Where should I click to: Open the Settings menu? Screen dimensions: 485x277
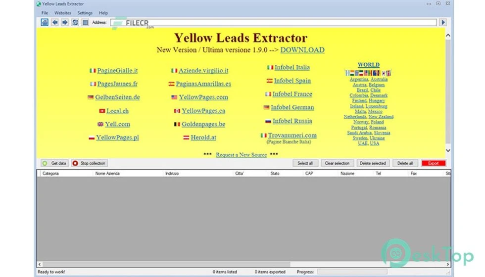click(x=85, y=13)
